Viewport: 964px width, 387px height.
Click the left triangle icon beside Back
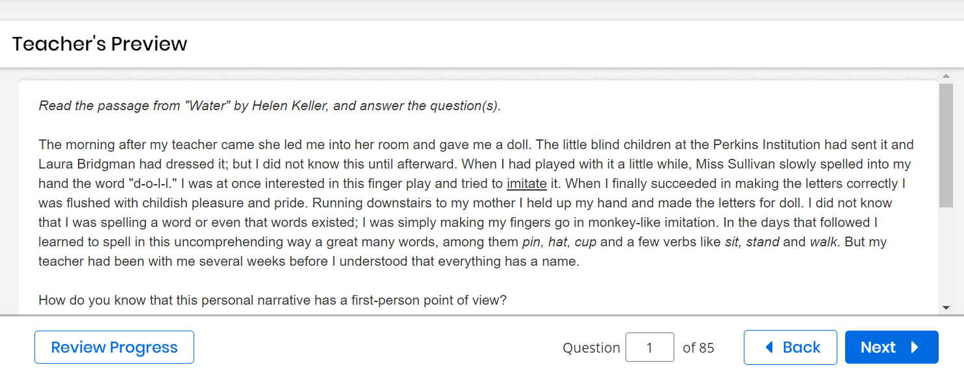click(x=770, y=347)
